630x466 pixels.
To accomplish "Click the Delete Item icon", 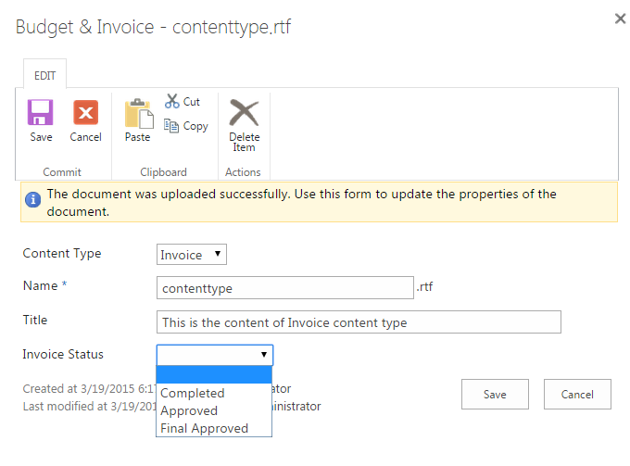I will coord(244,113).
